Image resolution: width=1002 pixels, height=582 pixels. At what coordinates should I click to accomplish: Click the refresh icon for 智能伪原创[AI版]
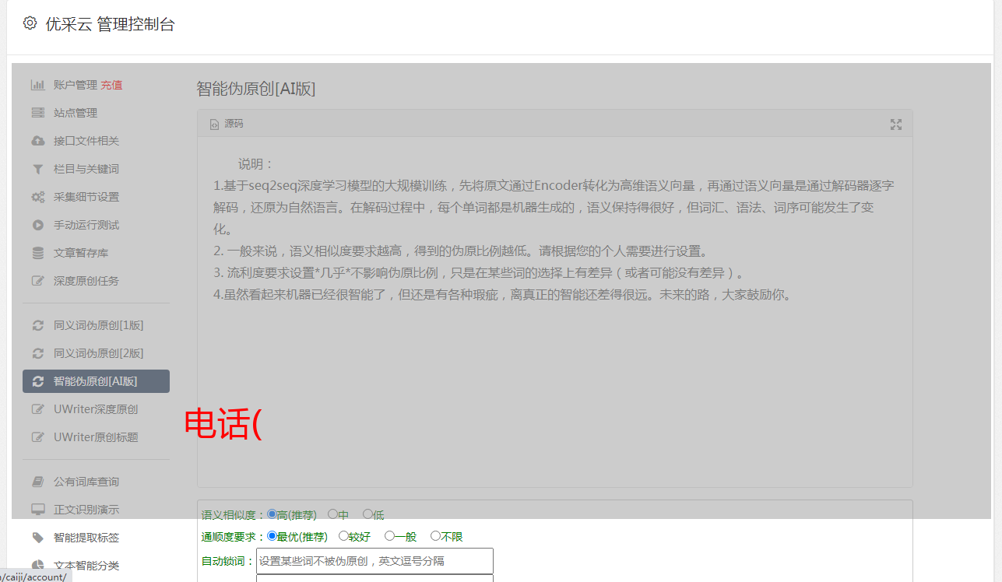click(x=37, y=381)
